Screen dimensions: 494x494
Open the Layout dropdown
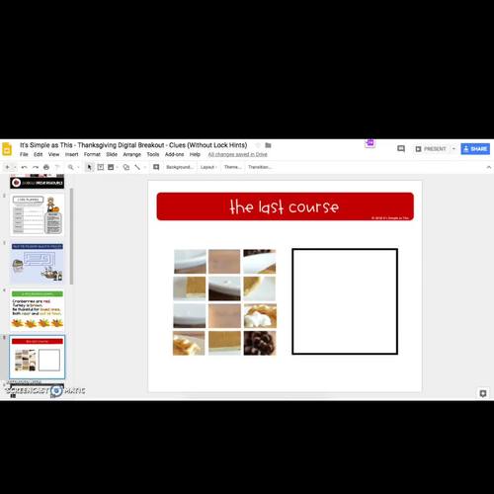click(x=208, y=167)
